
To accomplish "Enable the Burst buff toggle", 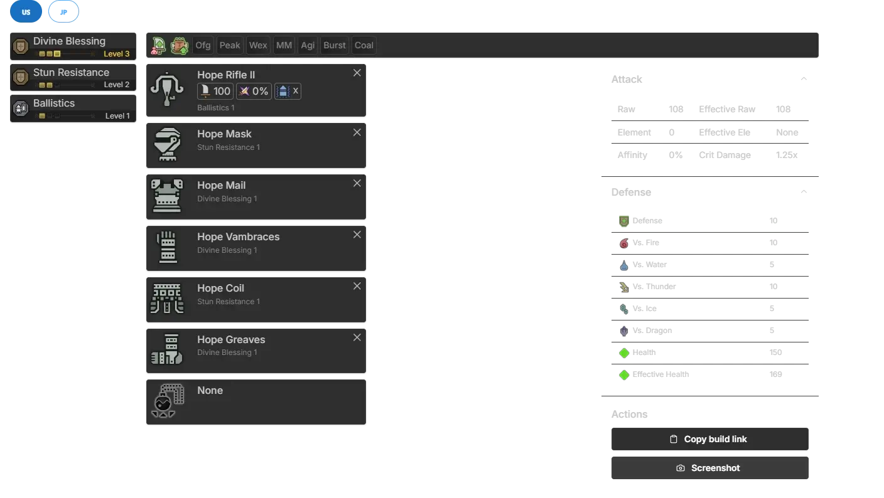I will click(334, 45).
